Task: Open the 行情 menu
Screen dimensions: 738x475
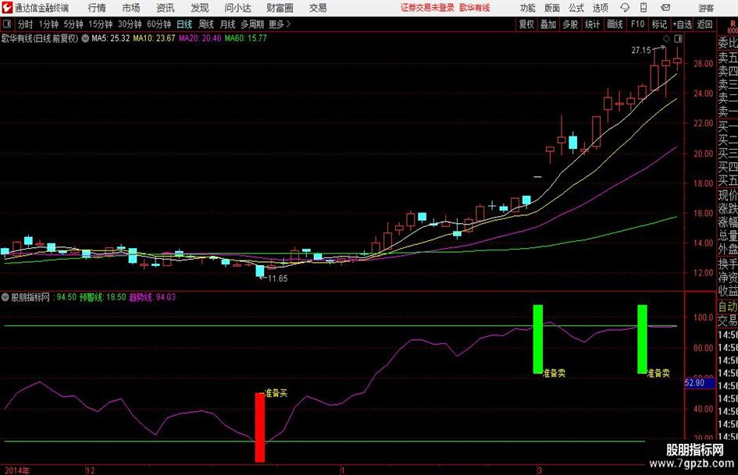Action: coord(97,8)
